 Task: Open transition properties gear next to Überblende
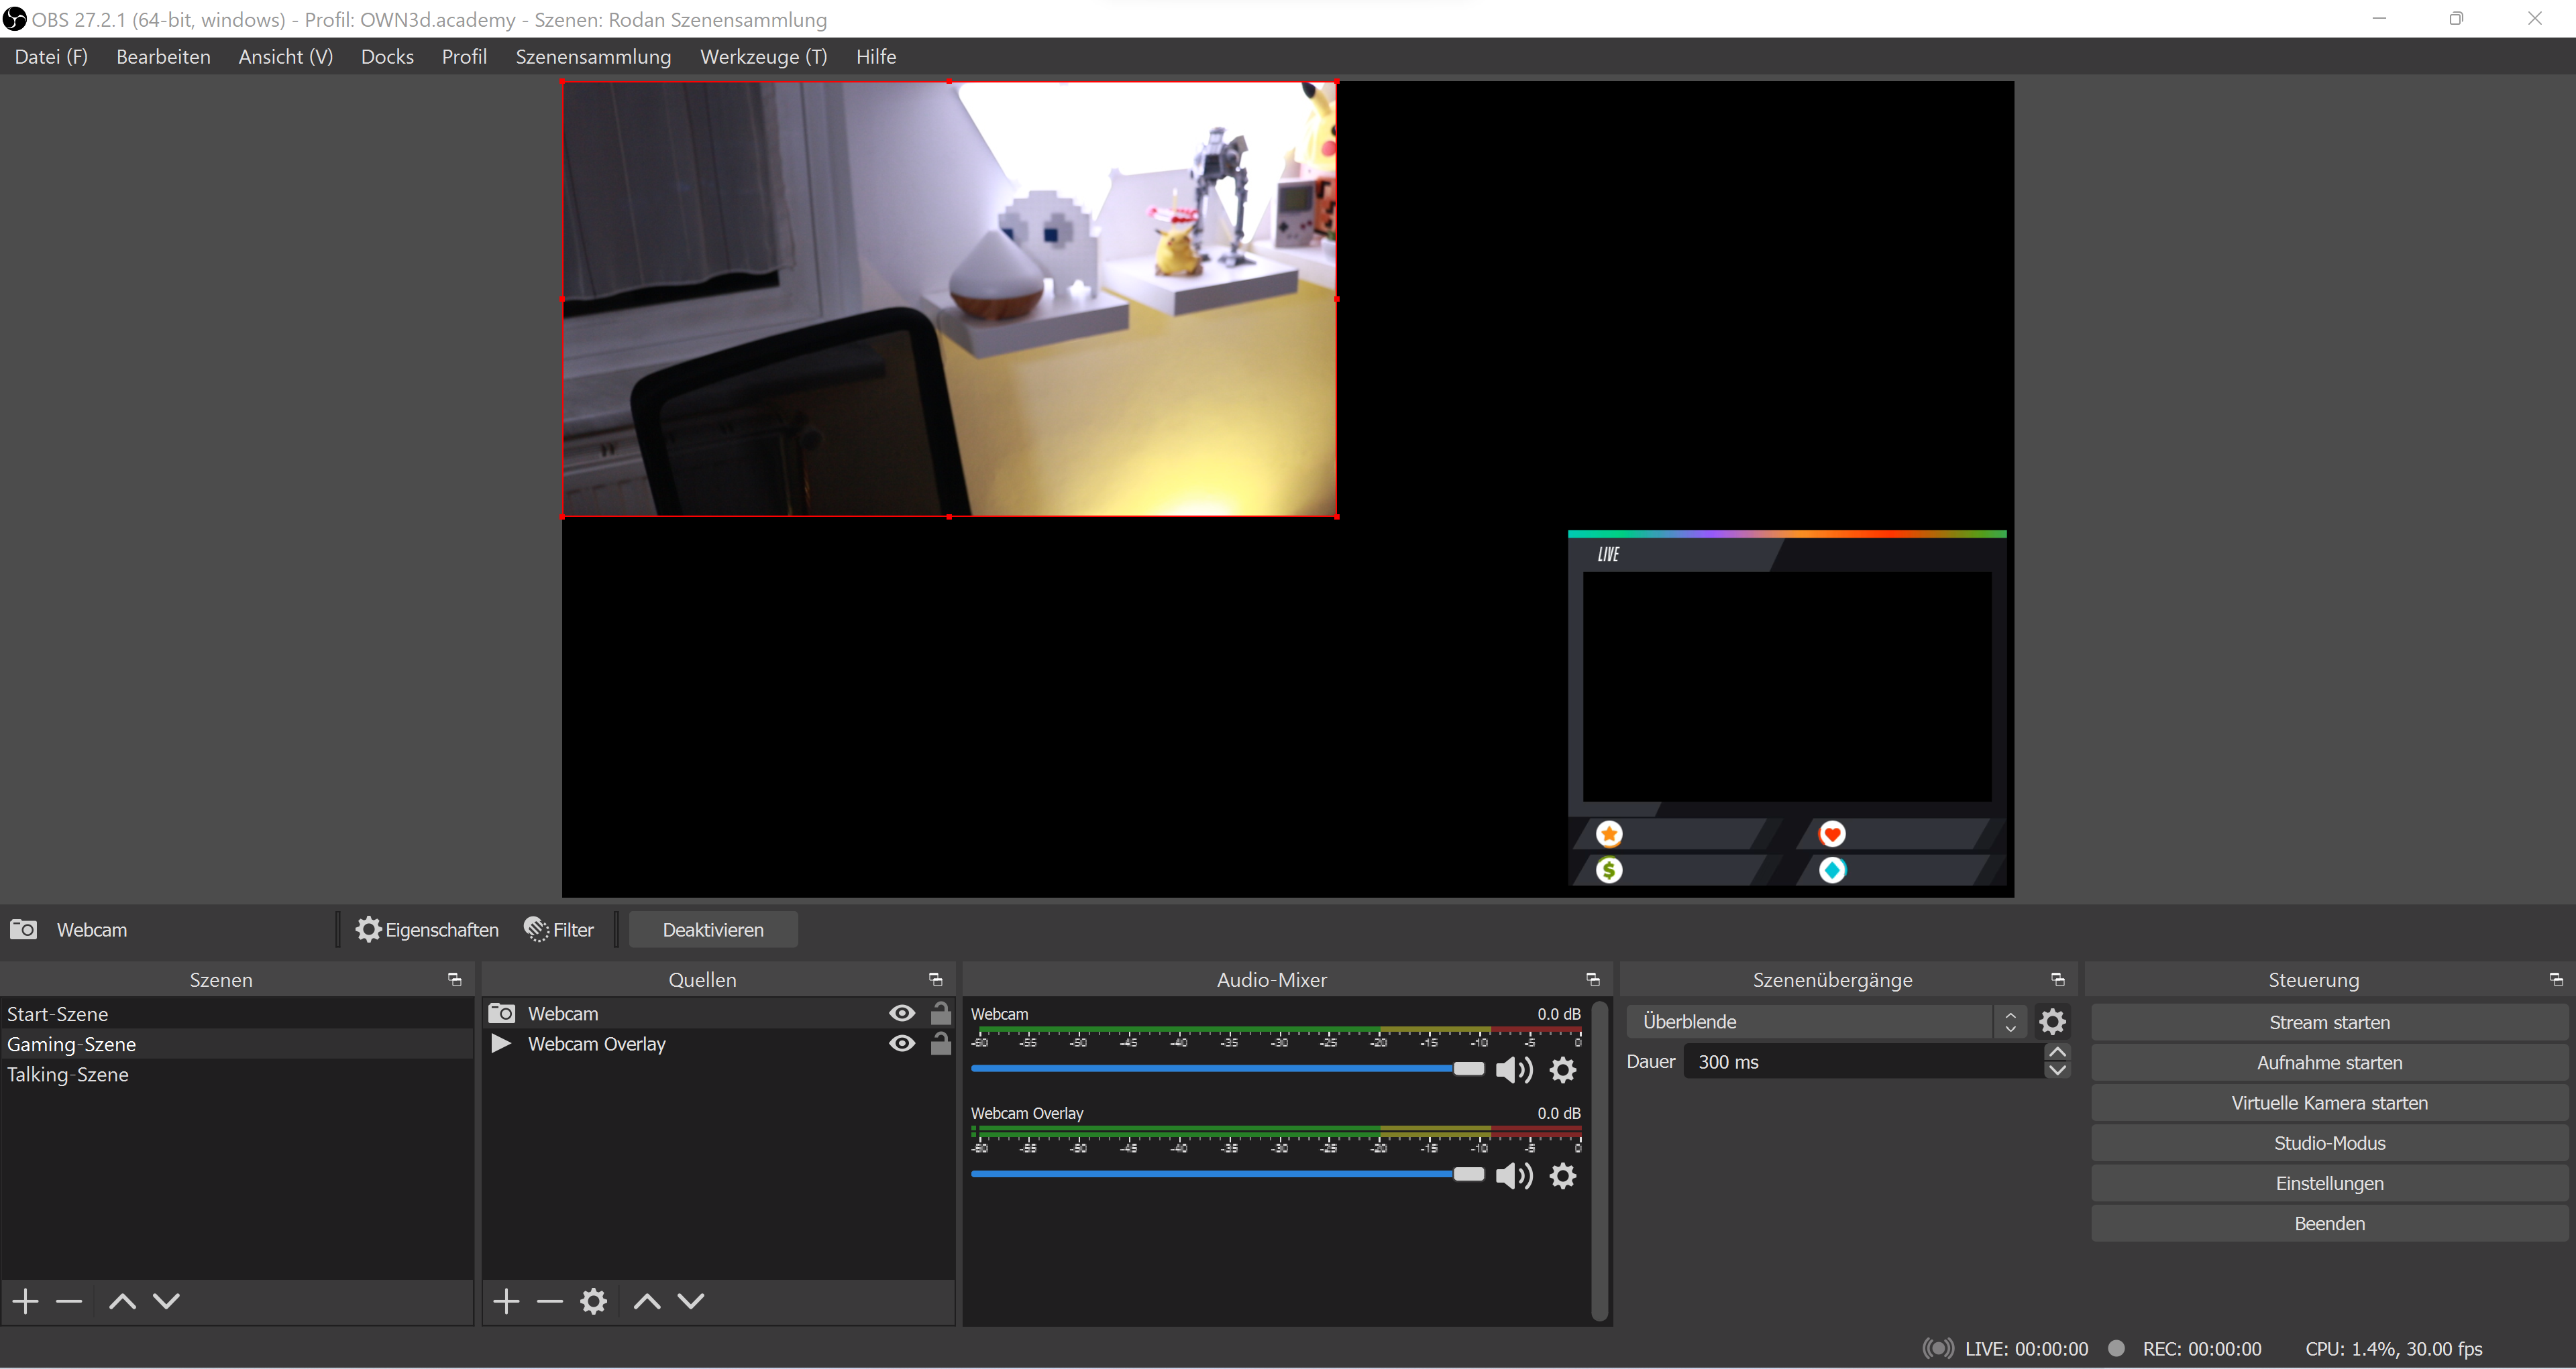[x=2052, y=1021]
